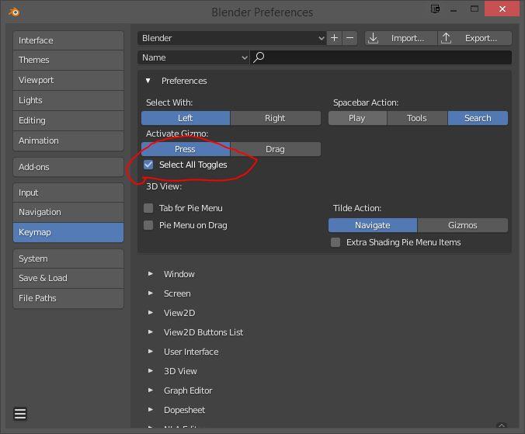Screen dimensions: 525x434
Task: Click into the keymap search field
Action: [x=381, y=57]
